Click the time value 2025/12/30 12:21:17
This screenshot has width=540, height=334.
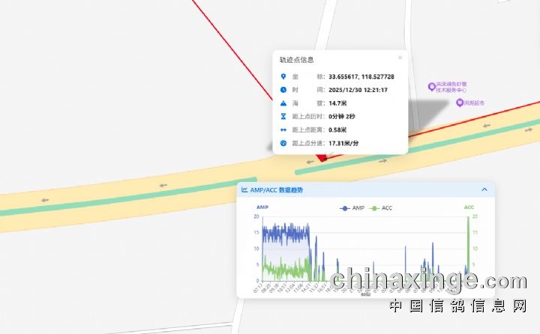pos(358,89)
